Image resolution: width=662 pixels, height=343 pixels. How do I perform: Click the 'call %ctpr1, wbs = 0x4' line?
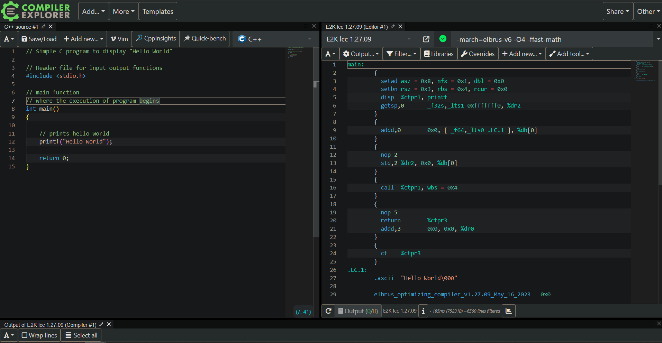[419, 187]
